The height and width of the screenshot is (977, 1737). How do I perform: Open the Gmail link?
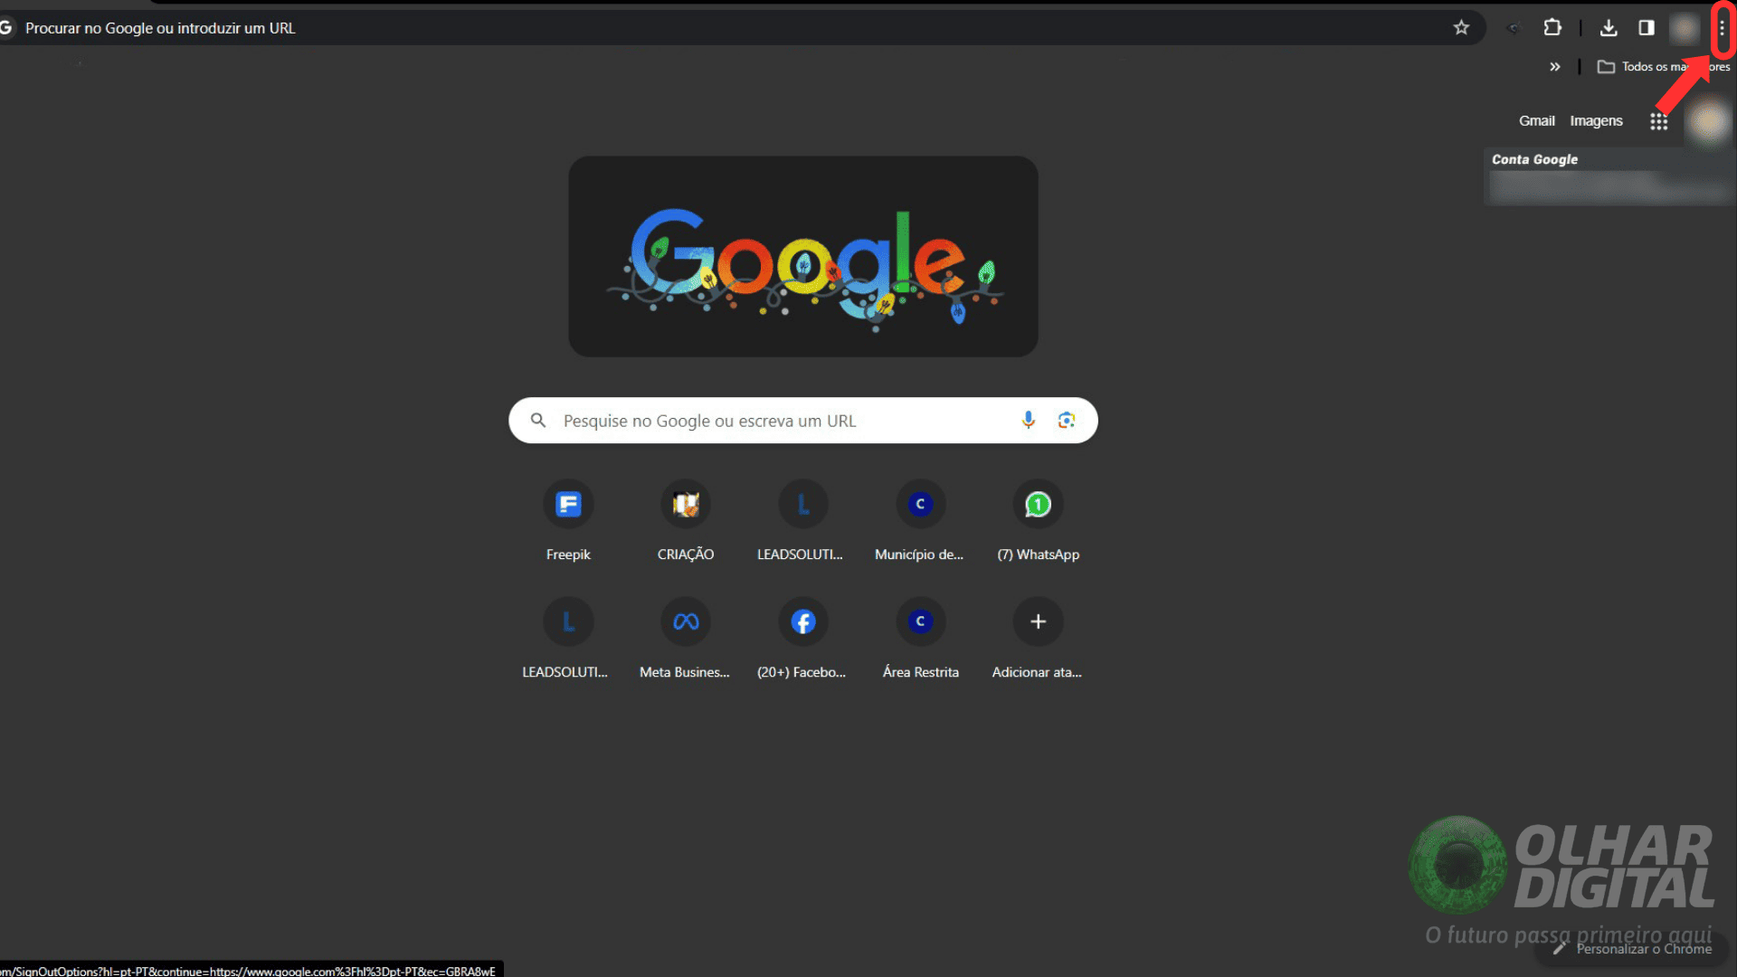coord(1536,121)
